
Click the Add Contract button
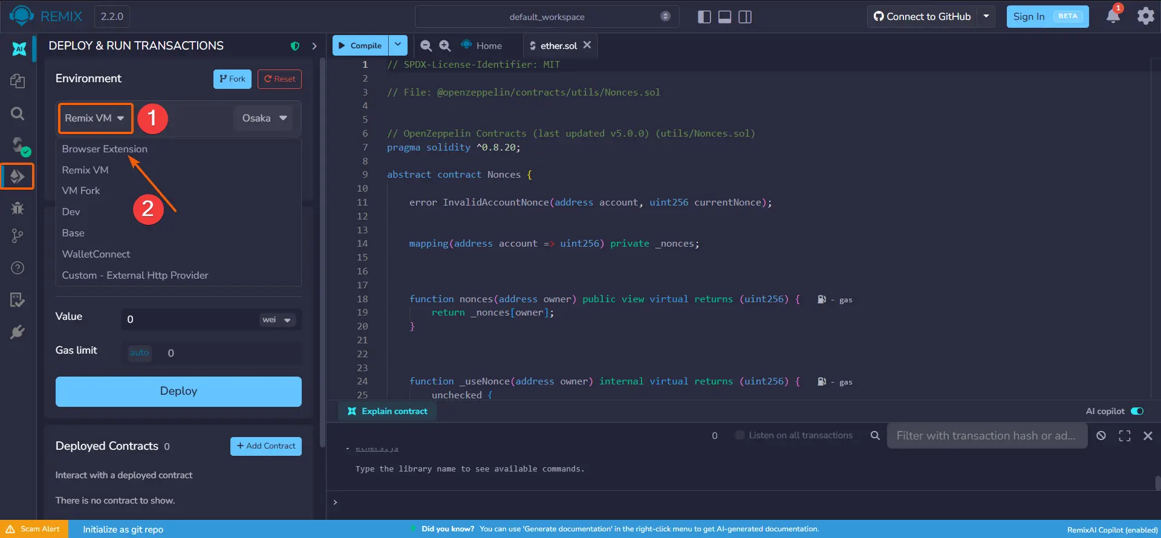266,446
